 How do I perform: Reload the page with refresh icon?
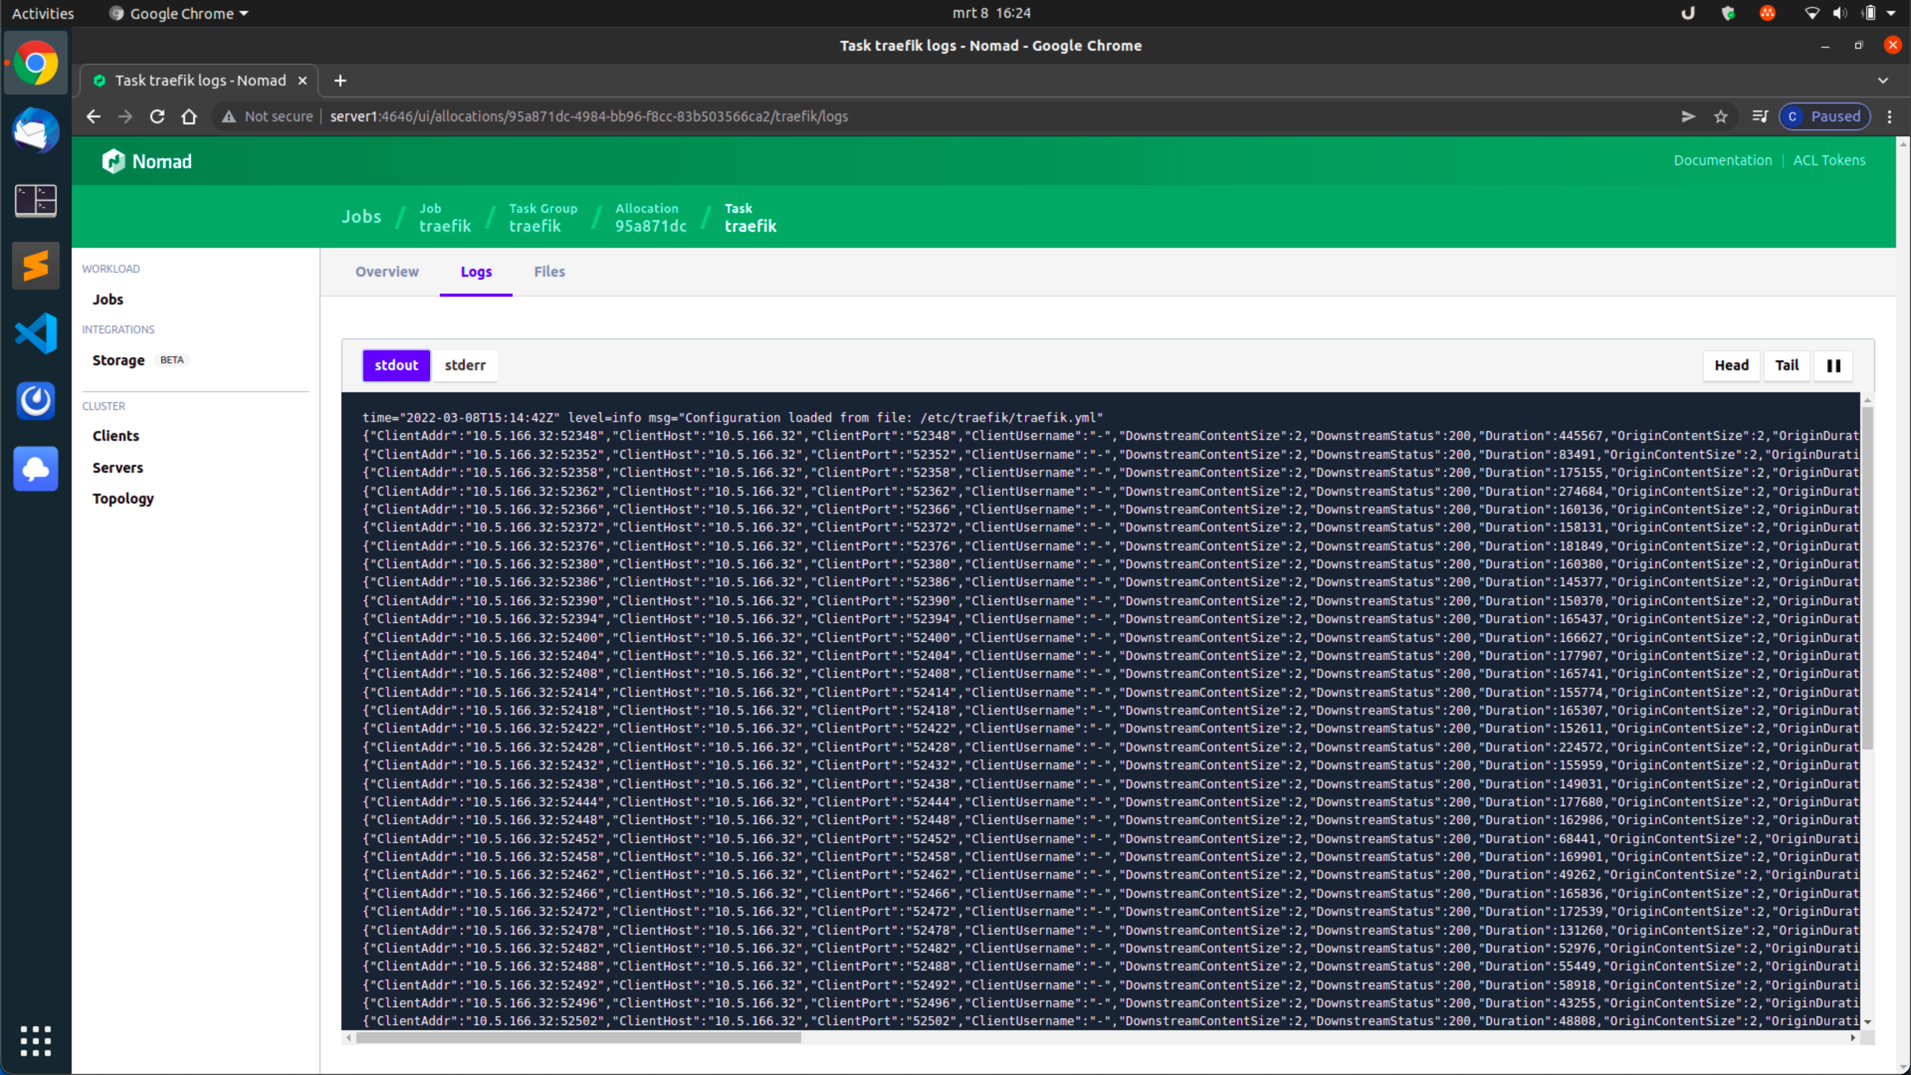coord(157,117)
